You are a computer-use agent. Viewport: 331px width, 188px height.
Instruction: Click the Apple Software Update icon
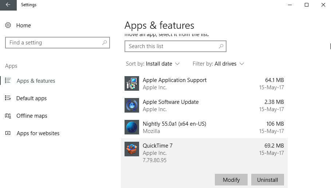[132, 105]
